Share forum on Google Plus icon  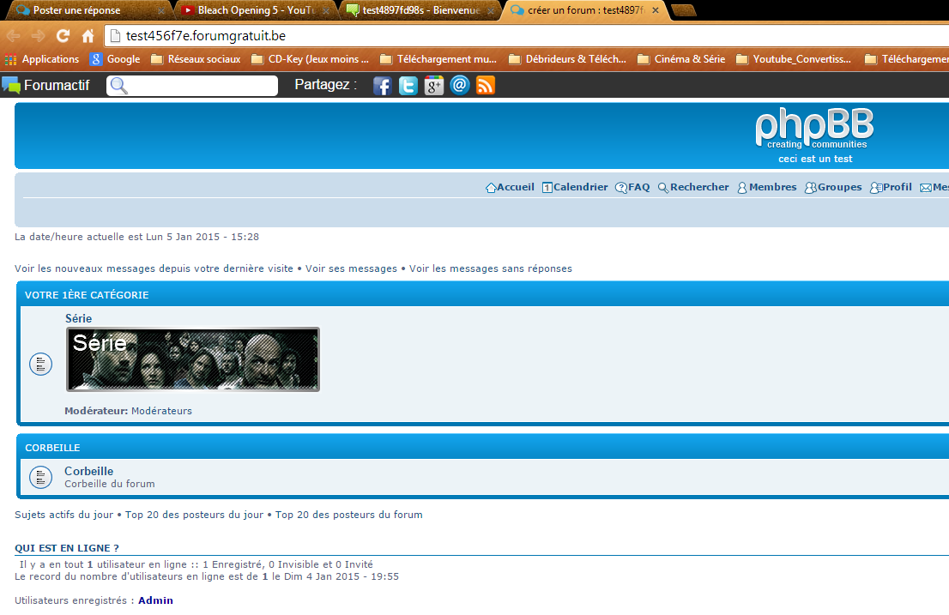(x=434, y=86)
